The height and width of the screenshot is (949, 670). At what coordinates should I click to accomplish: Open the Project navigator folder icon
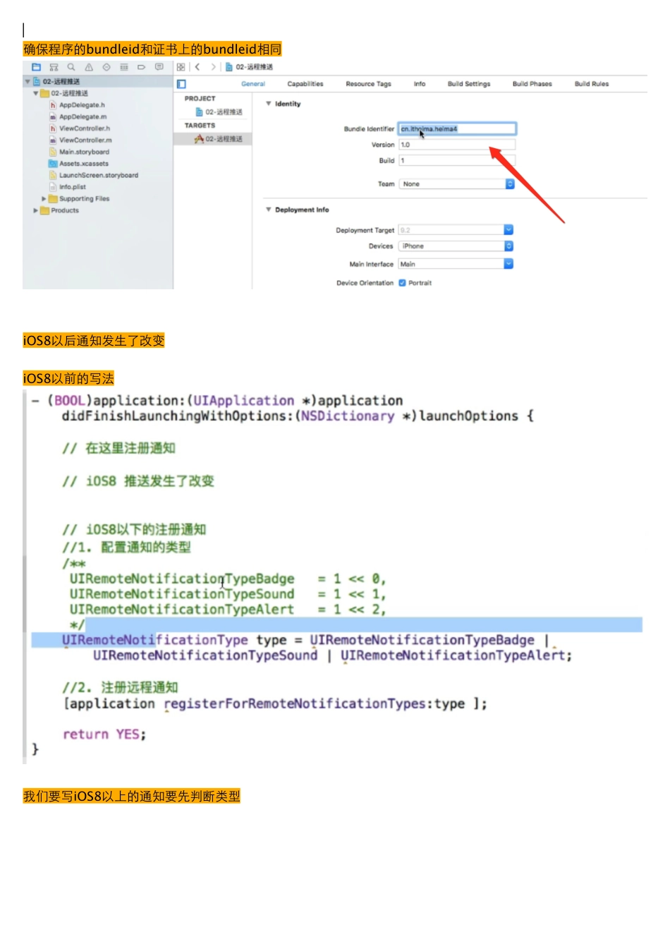37,66
